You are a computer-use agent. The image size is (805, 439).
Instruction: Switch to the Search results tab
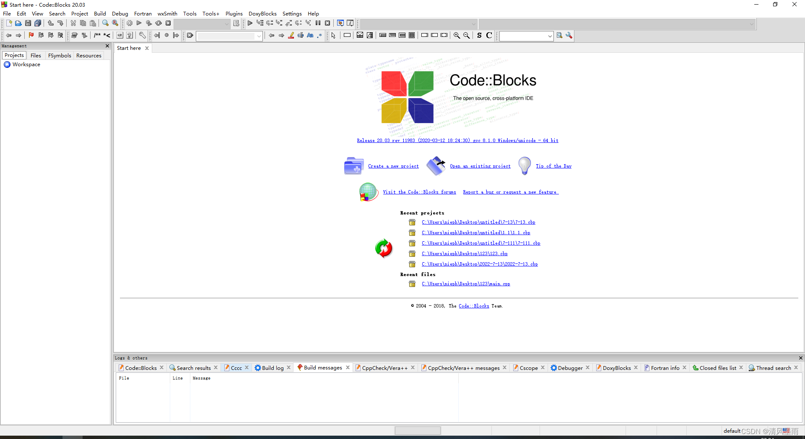pos(193,368)
